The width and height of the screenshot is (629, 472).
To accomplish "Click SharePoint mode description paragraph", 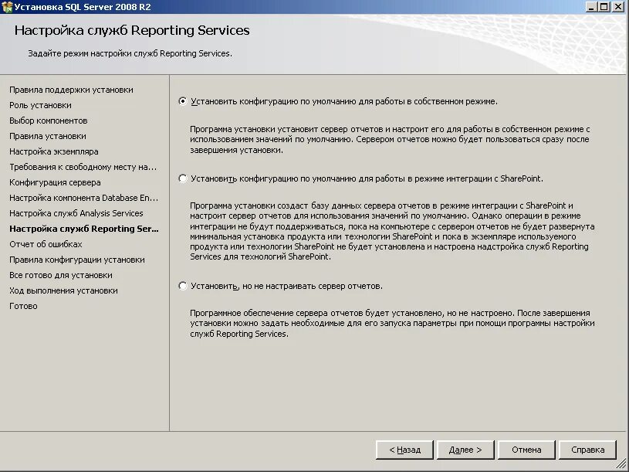I will click(392, 231).
